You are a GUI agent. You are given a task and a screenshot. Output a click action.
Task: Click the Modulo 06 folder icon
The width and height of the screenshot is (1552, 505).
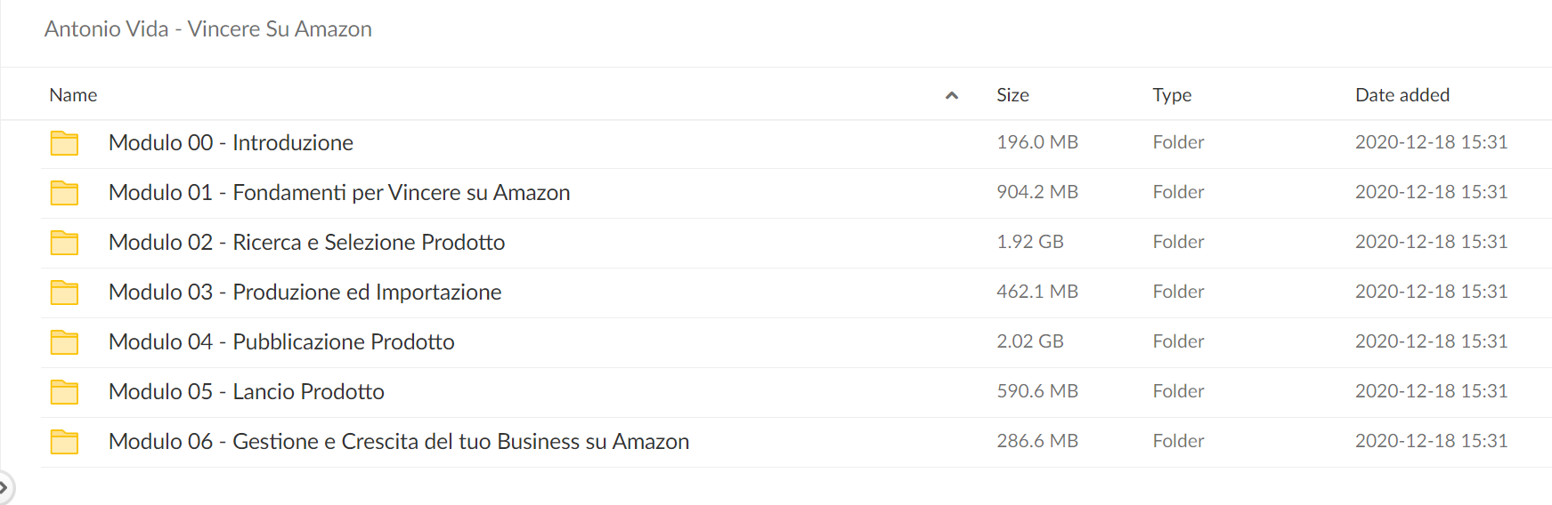(64, 442)
